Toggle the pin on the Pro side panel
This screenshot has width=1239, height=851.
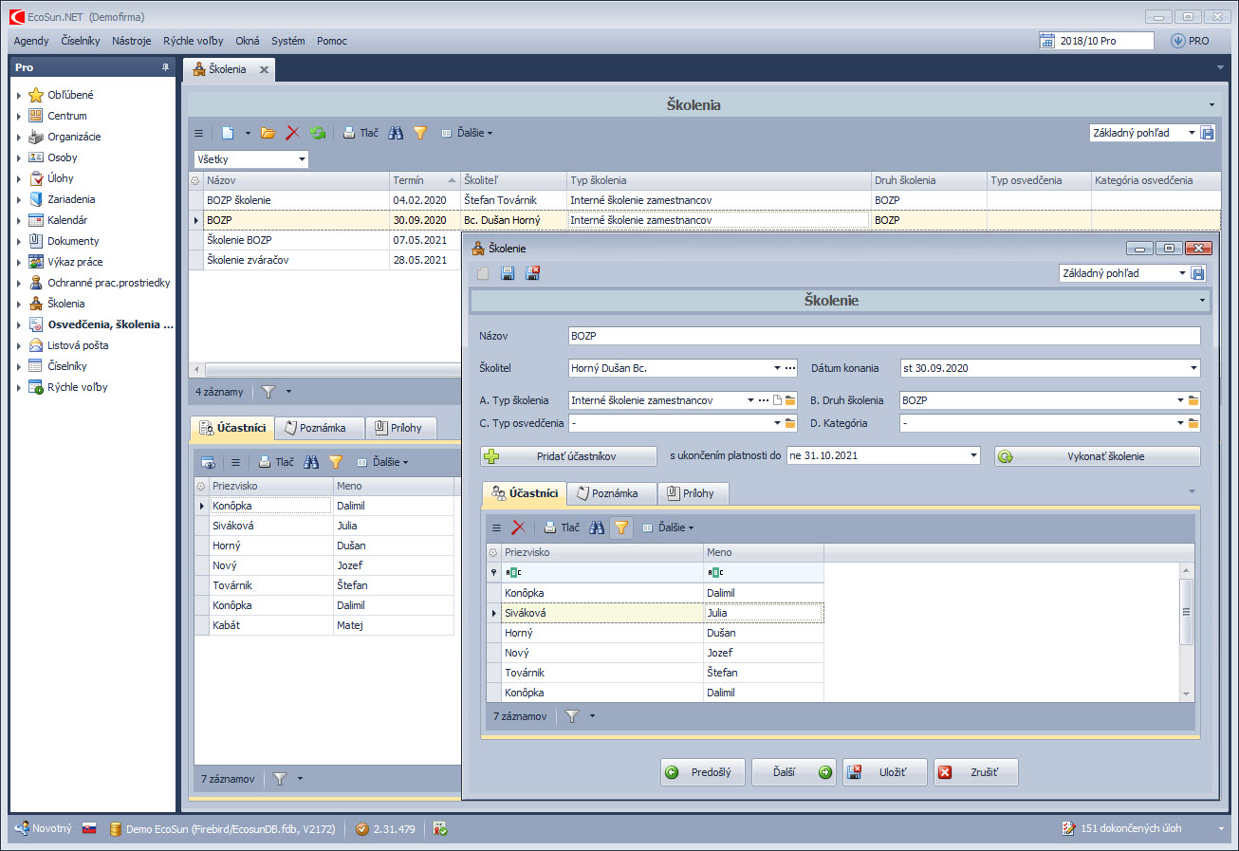pyautogui.click(x=165, y=67)
